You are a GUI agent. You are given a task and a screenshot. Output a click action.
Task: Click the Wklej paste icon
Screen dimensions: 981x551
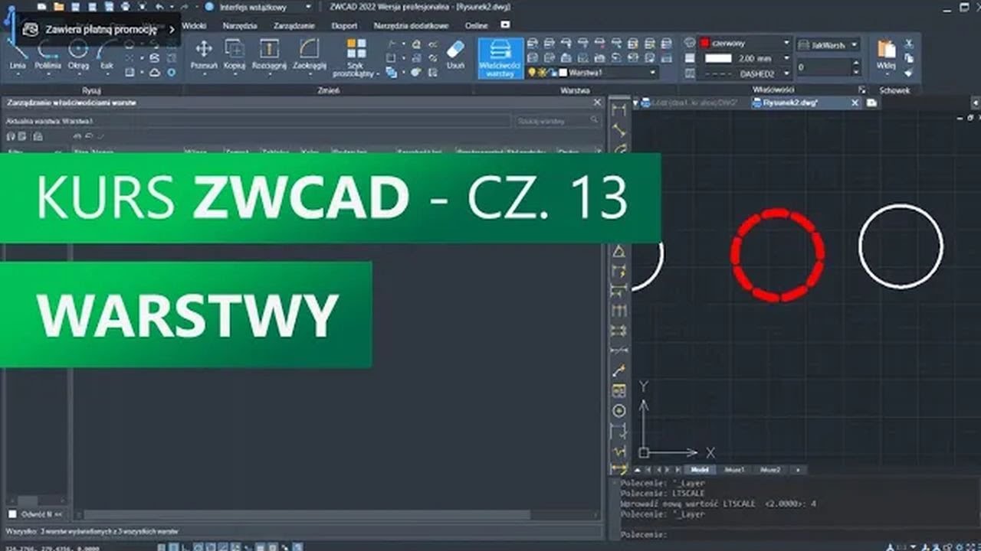887,49
